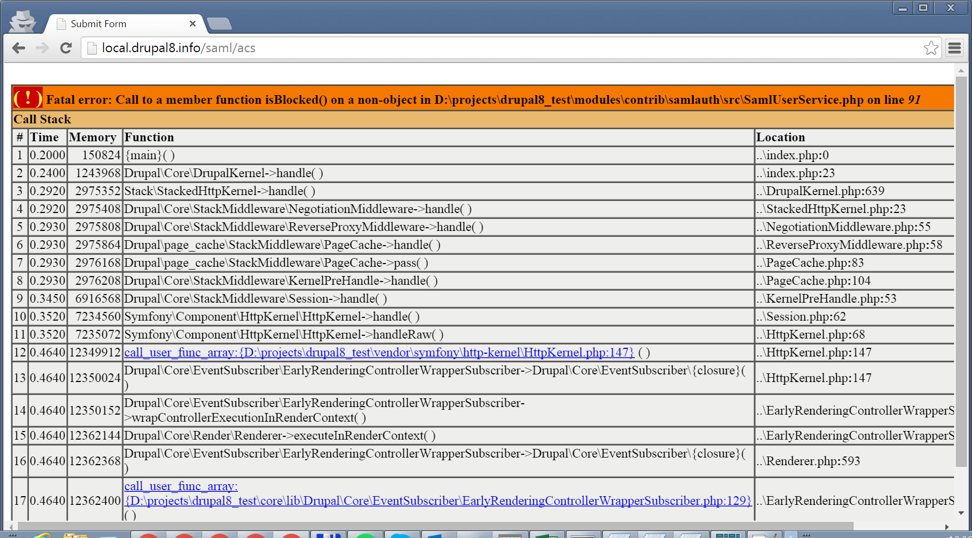Click the browser Forward arrow
972x538 pixels.
(42, 48)
